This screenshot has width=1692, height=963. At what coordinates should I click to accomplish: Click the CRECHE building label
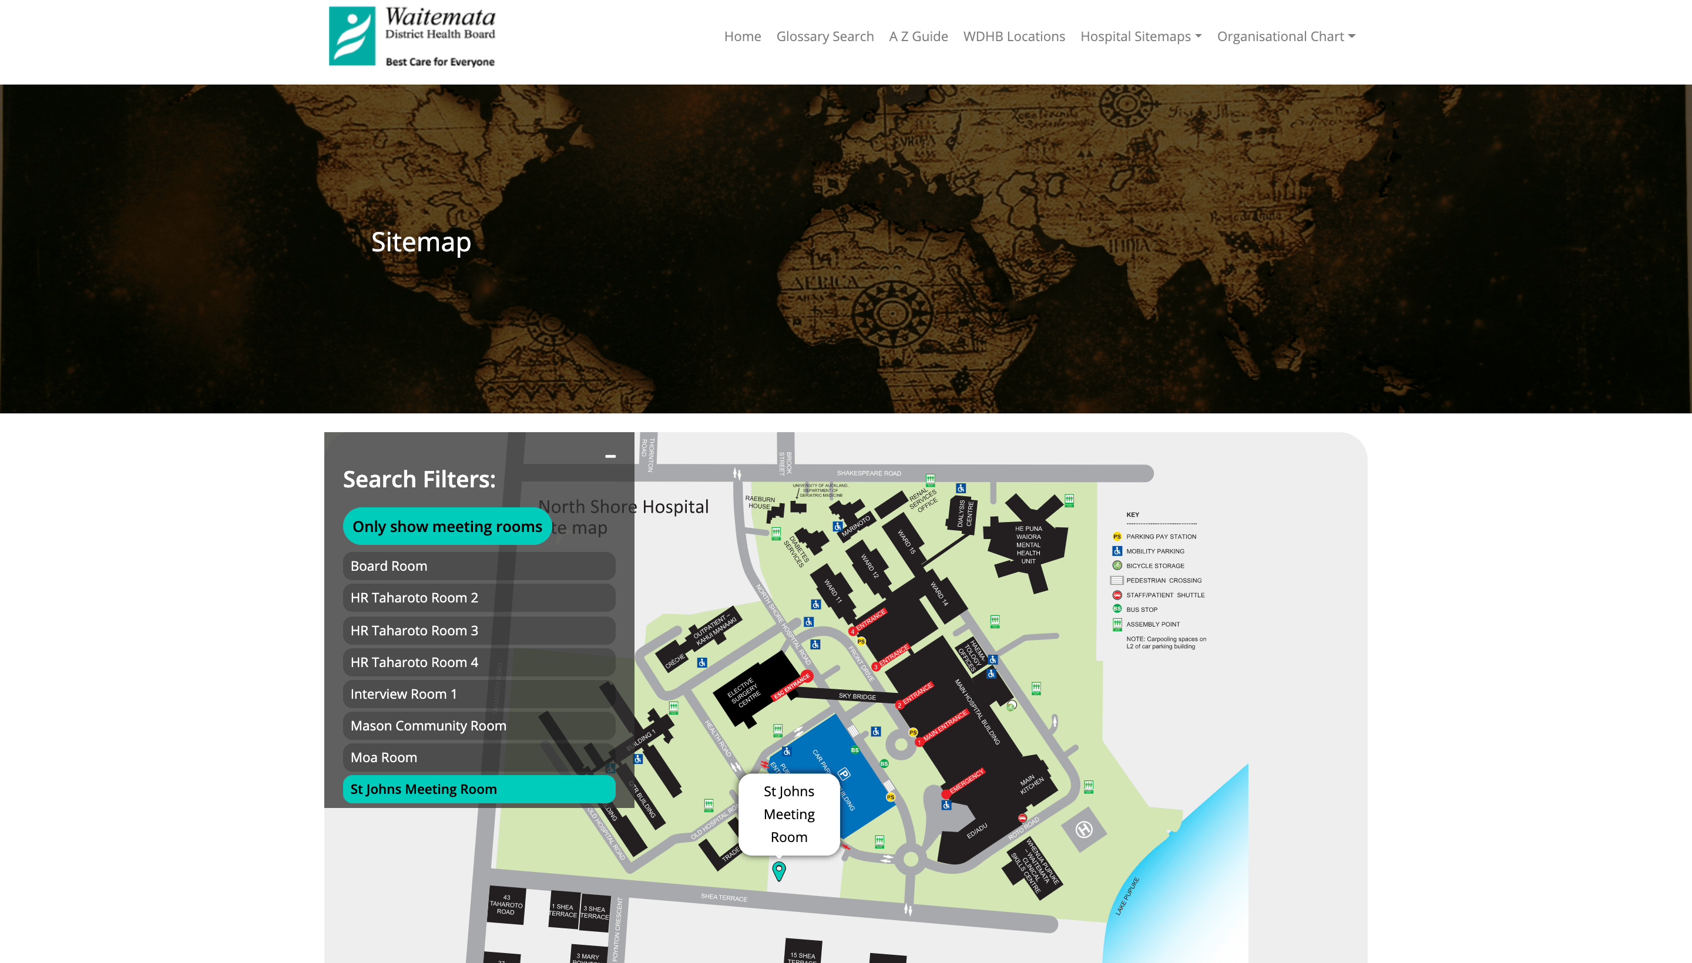[675, 661]
